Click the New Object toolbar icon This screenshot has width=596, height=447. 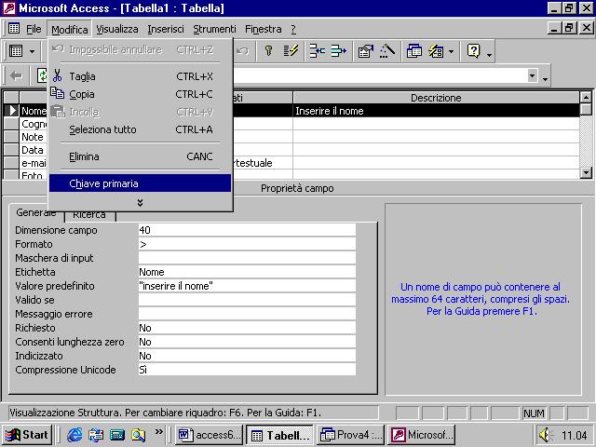(x=436, y=51)
